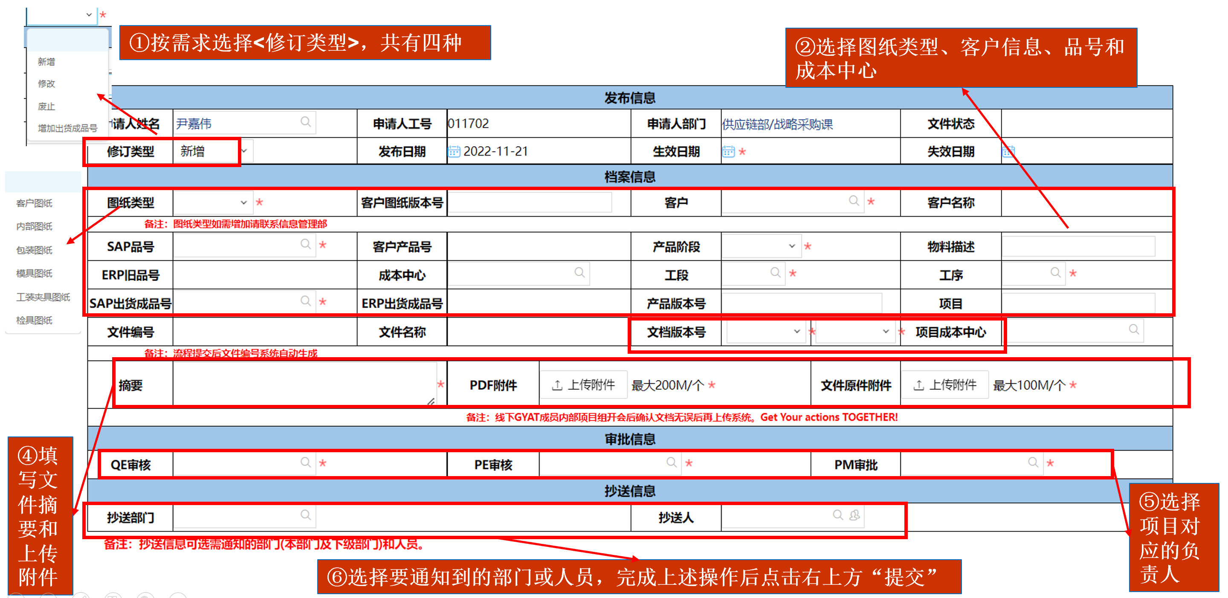Click 供应链部/战略采购课 department link

[777, 124]
